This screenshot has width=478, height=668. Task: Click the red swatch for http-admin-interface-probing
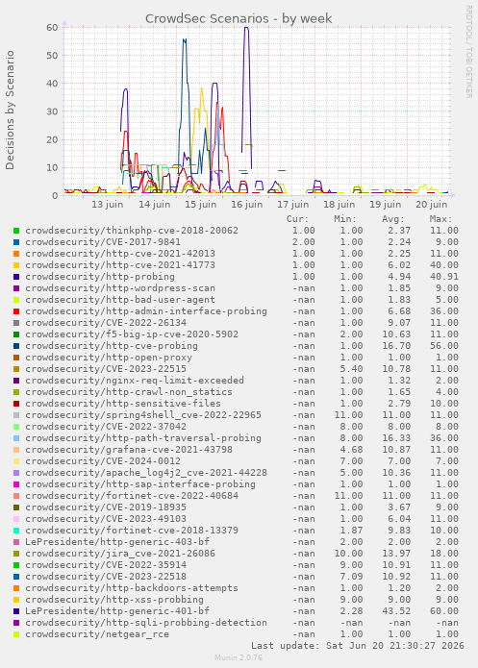pyautogui.click(x=16, y=311)
